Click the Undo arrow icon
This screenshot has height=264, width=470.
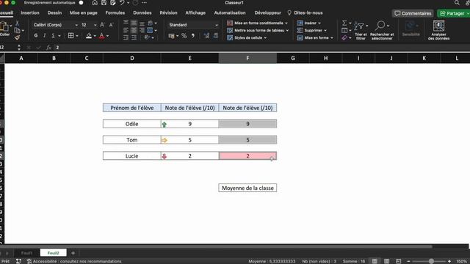tap(122, 3)
